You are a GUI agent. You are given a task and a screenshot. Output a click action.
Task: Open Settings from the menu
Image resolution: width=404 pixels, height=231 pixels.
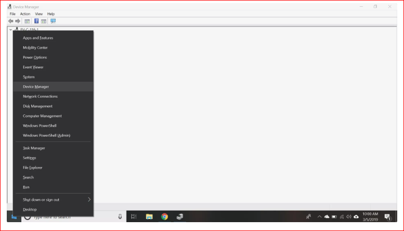[x=53, y=158]
